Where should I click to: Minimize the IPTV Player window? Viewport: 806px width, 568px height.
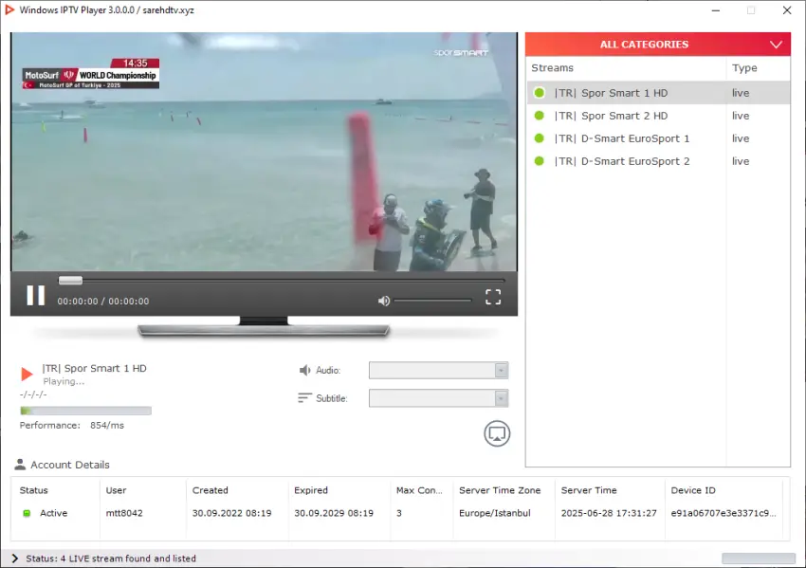[x=716, y=10]
